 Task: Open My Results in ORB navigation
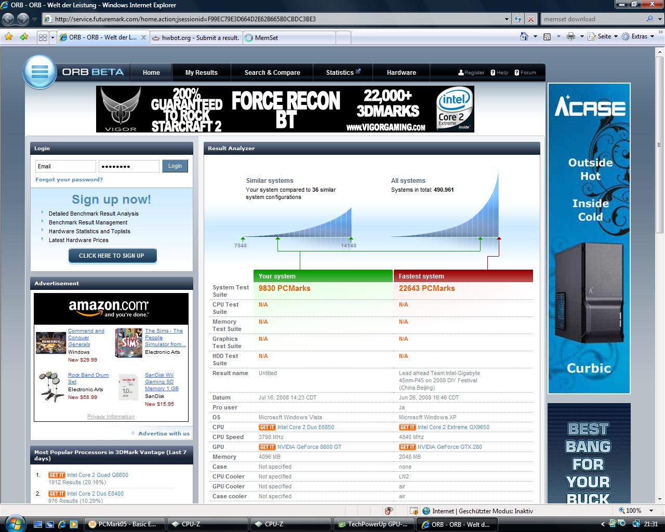(202, 72)
